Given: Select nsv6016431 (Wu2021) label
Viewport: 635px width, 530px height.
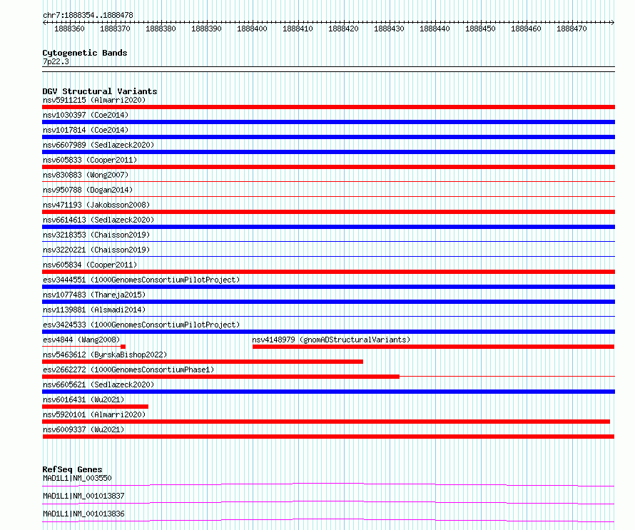Looking at the screenshot, I should (83, 399).
